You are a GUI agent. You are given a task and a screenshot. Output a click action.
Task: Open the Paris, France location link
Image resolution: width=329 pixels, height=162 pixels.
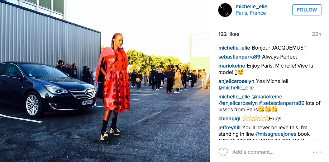click(x=251, y=13)
